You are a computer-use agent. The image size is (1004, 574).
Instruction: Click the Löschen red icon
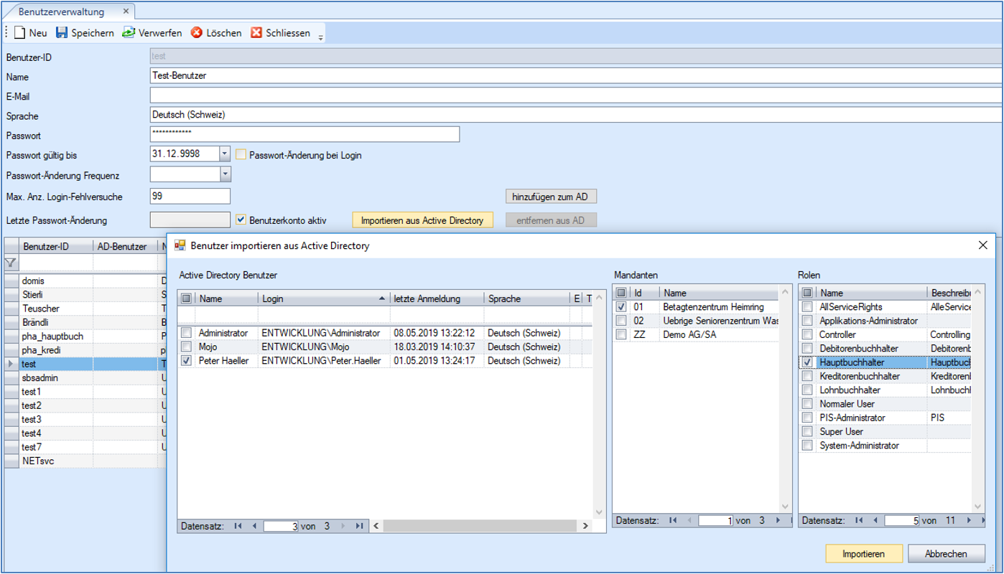(197, 33)
